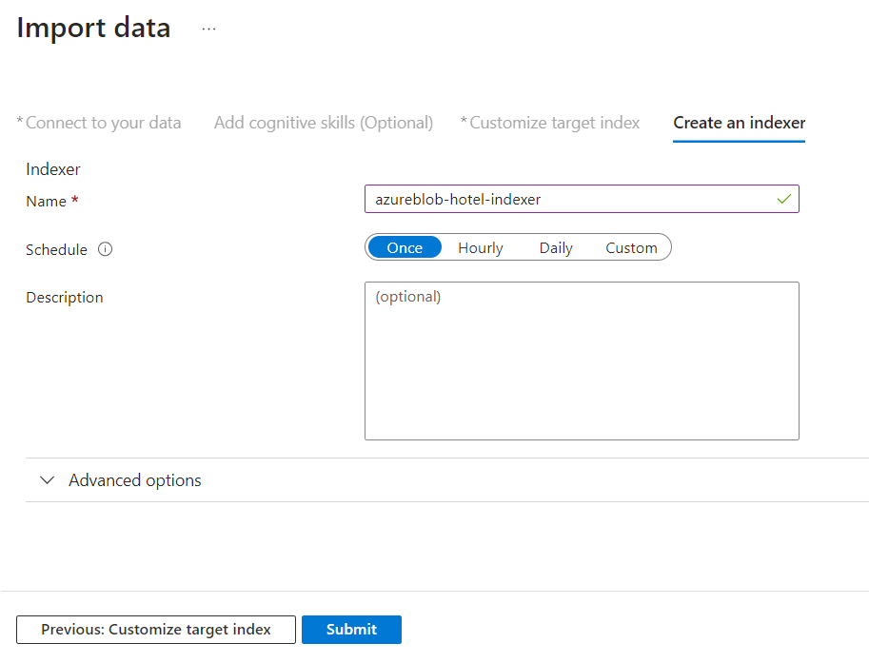Pick the Custom schedule option
Viewport: 869px width, 663px height.
pos(631,247)
